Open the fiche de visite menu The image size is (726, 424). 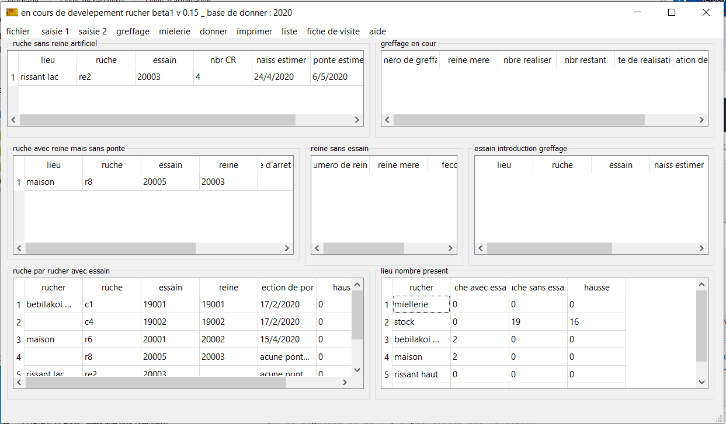[333, 31]
